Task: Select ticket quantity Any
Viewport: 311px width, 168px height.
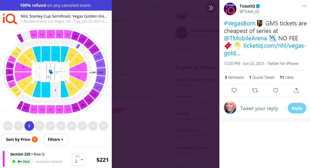Action: tap(8, 126)
